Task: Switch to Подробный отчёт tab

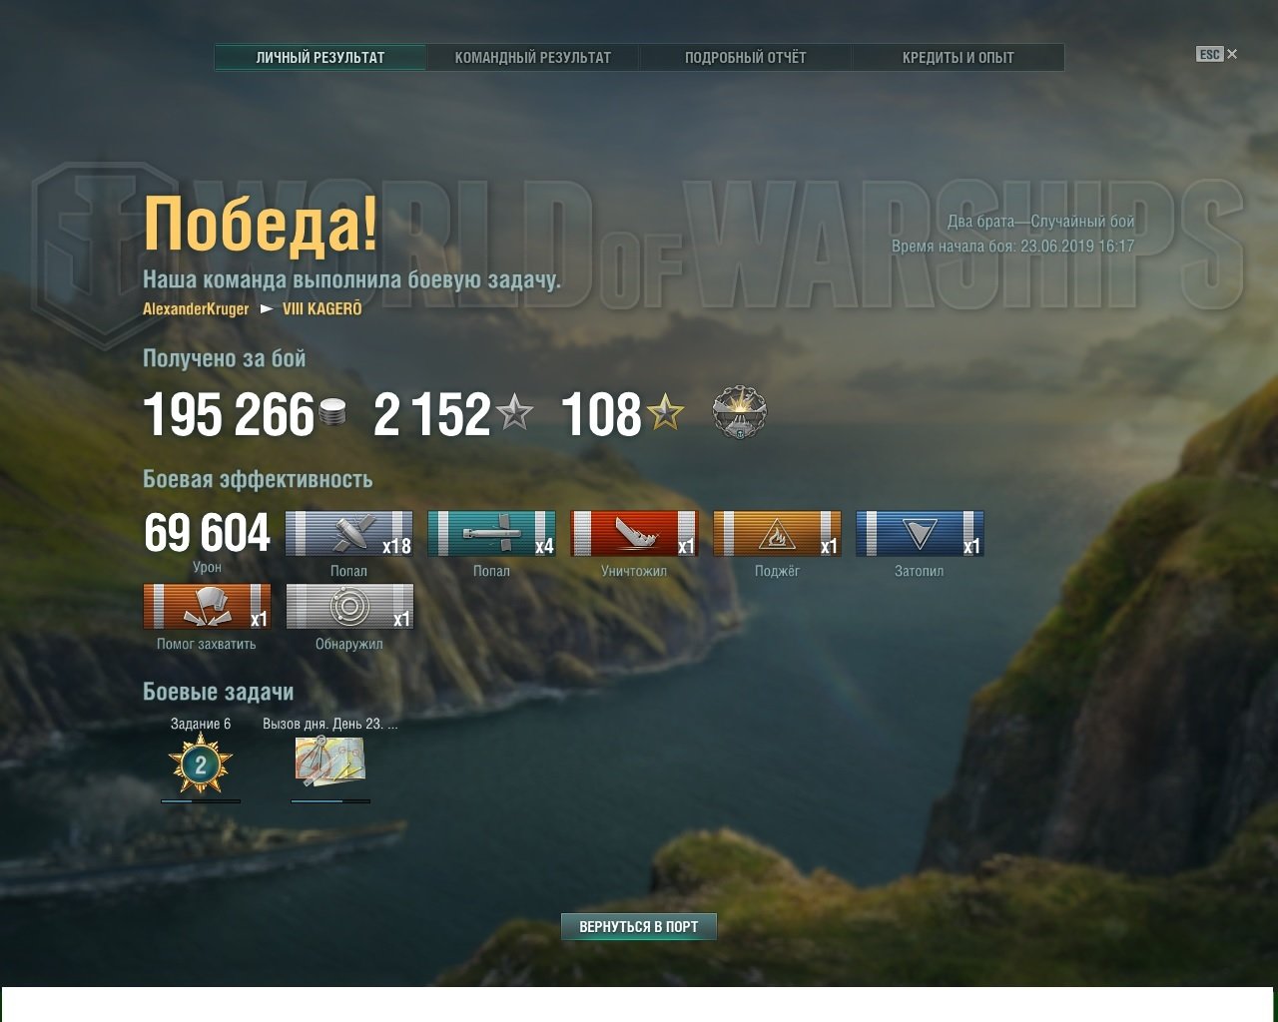Action: 746,58
